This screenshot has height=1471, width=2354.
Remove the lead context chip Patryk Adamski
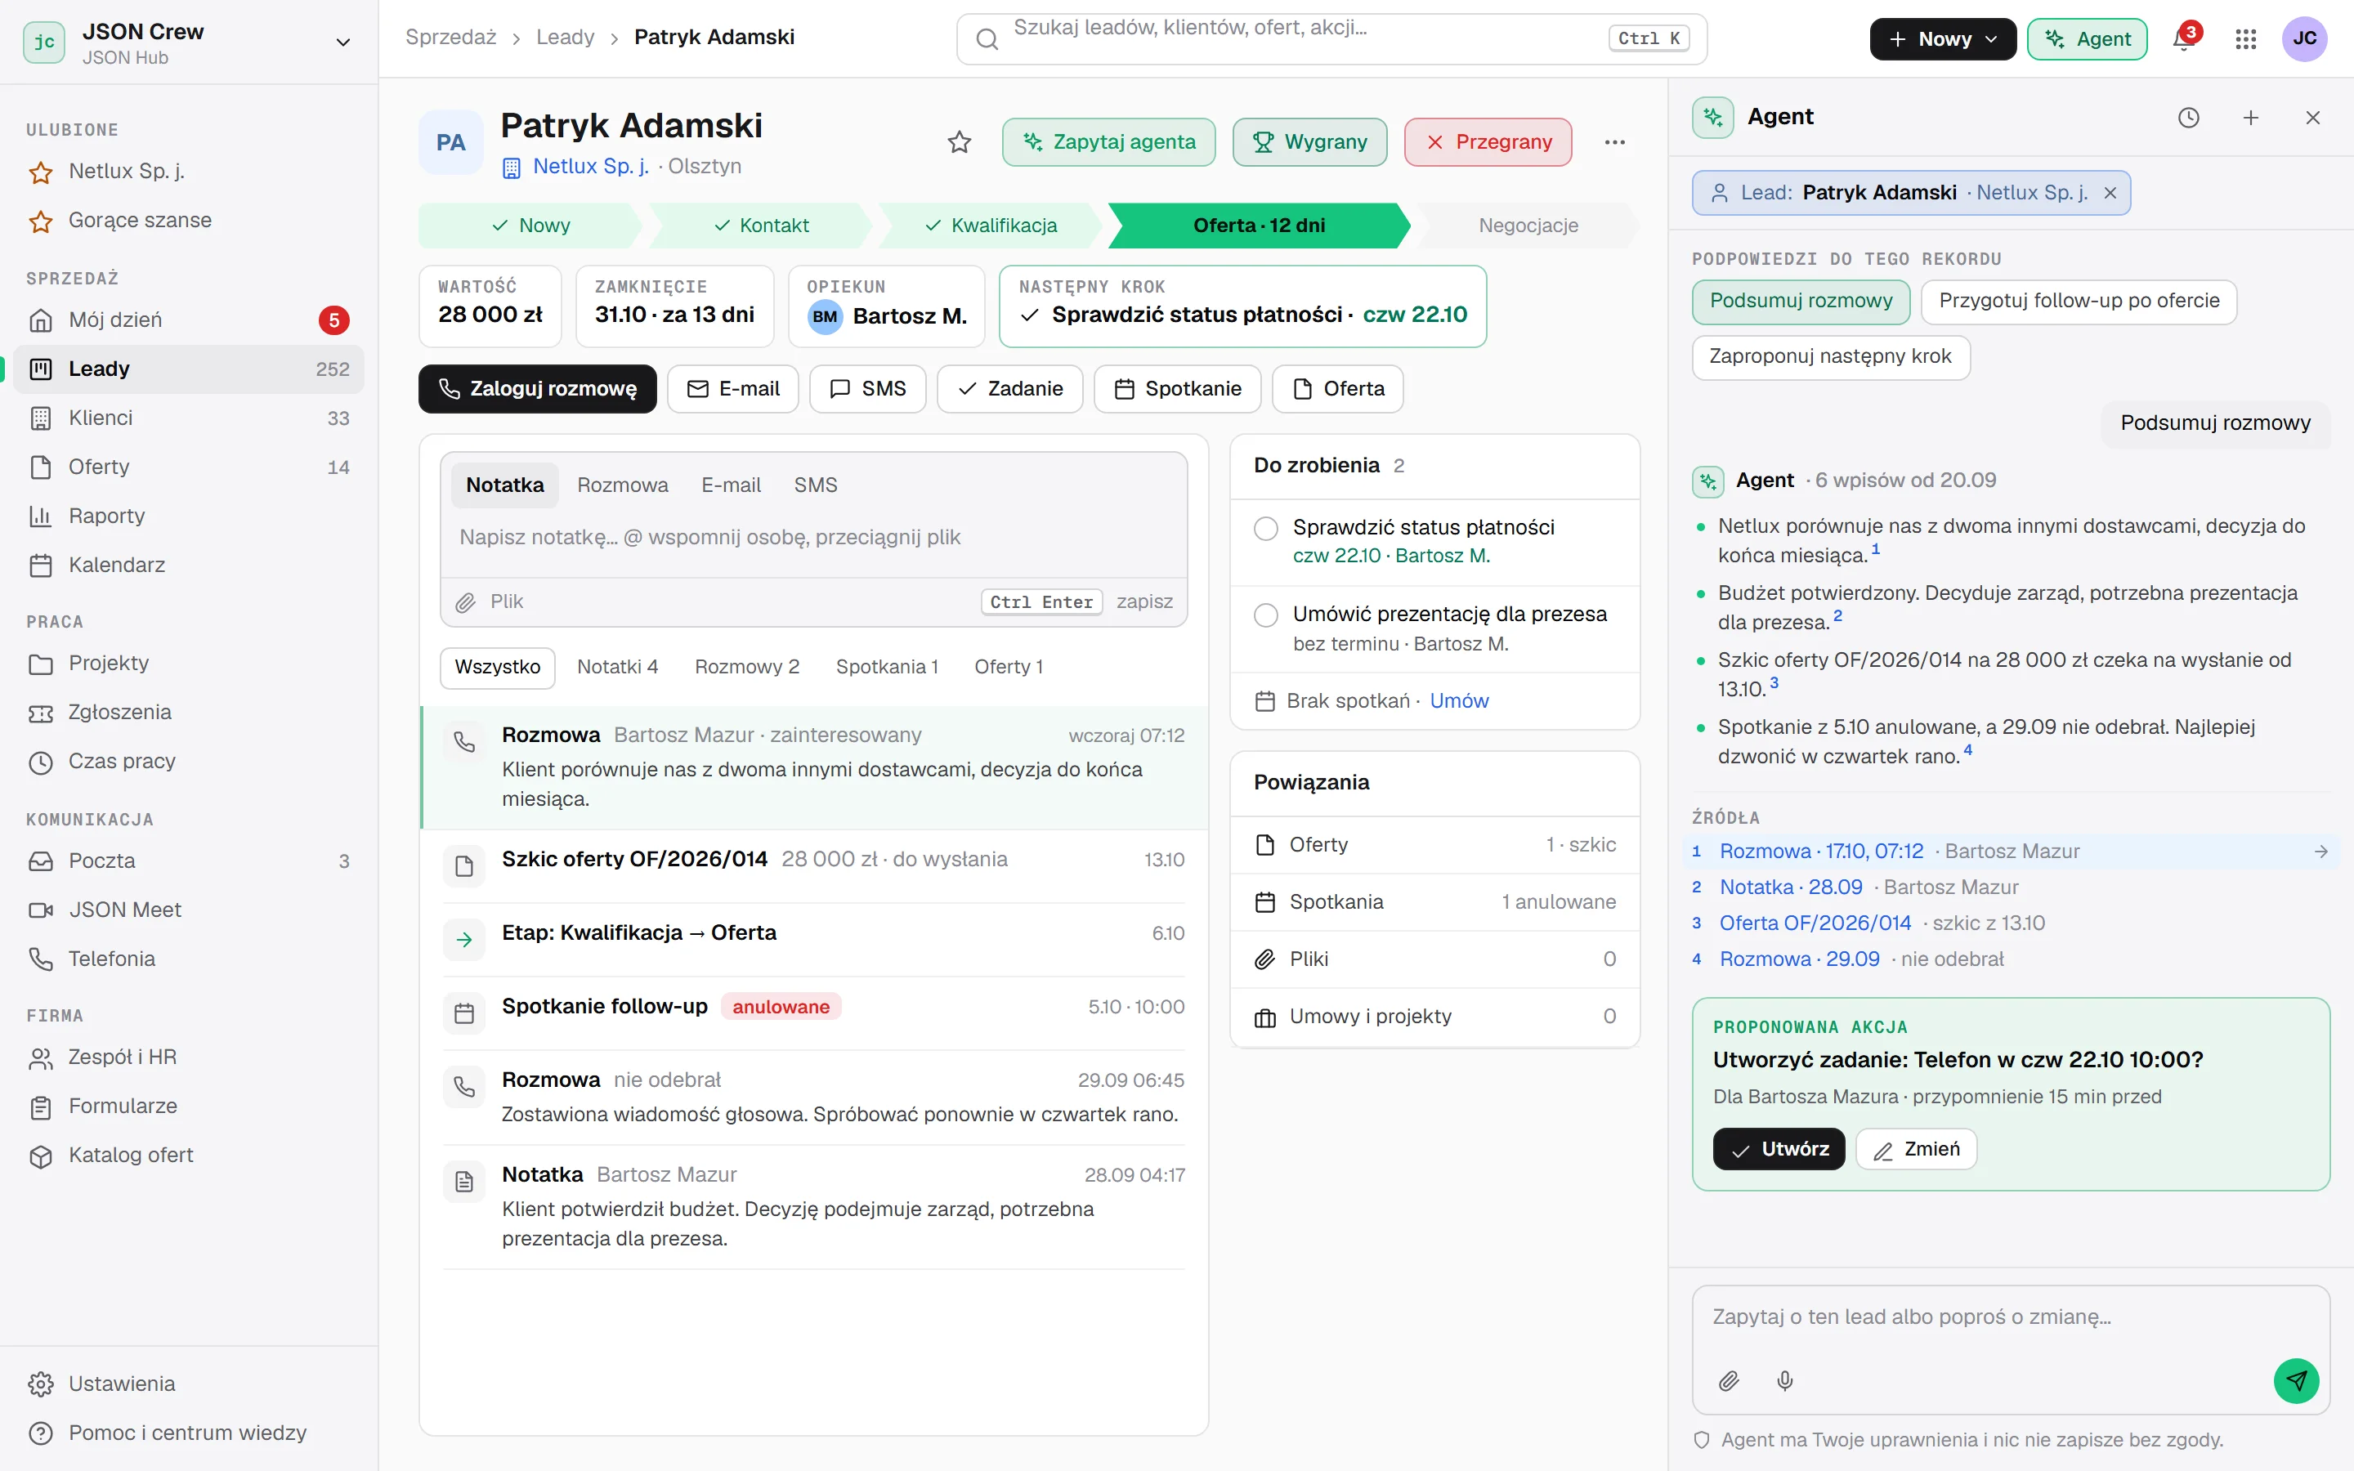2110,193
